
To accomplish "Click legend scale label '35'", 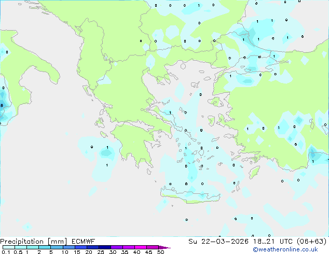I will (125, 252).
